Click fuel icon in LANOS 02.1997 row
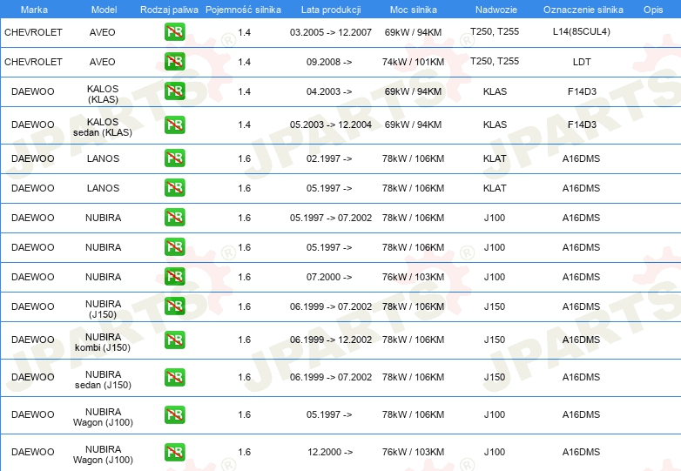 point(174,158)
